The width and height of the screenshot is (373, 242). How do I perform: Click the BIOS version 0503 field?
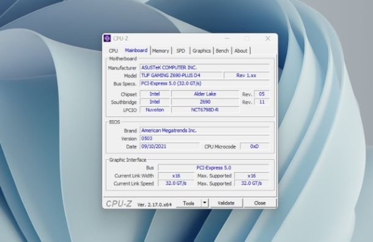[204, 138]
